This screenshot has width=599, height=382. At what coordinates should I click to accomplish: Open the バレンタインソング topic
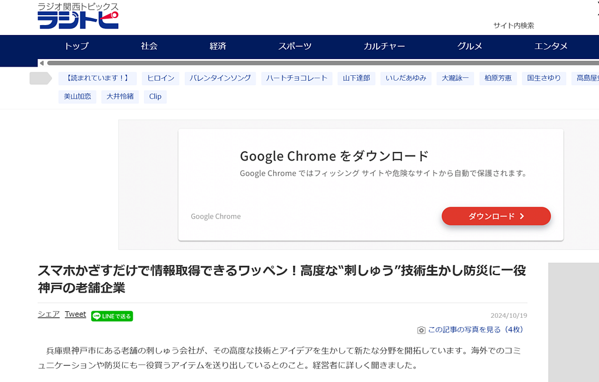[220, 78]
